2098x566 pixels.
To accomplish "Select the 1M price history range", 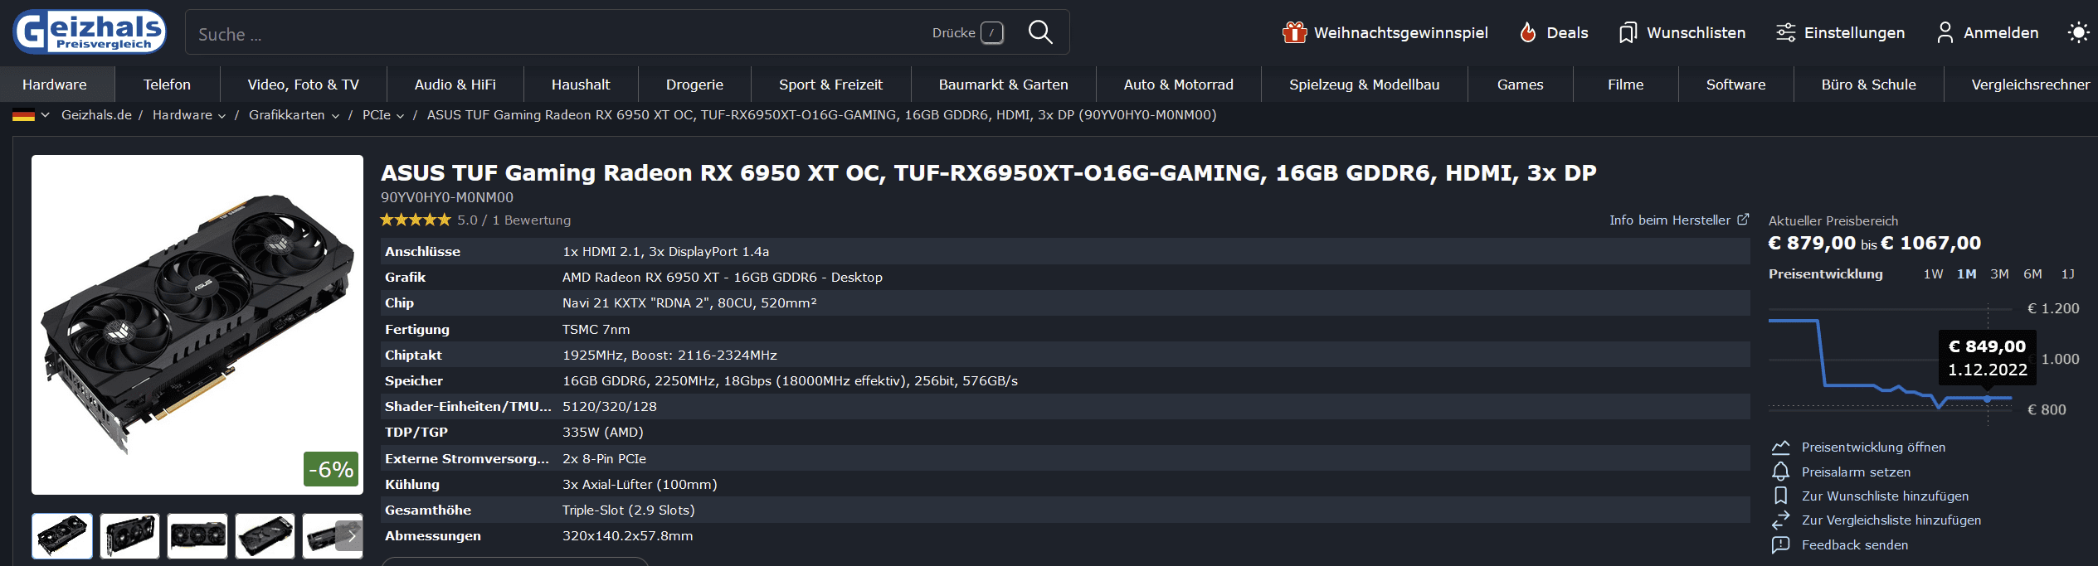I will 1966,273.
